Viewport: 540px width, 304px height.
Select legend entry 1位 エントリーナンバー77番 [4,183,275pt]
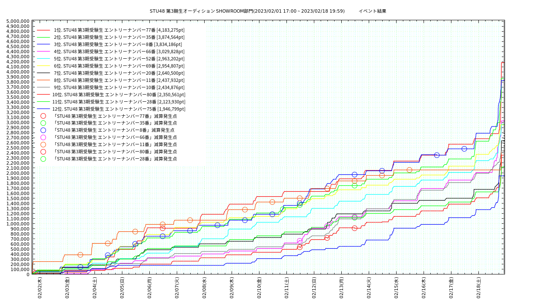click(119, 30)
